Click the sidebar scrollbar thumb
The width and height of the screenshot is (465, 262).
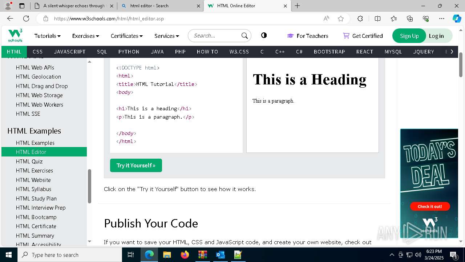coord(89,186)
